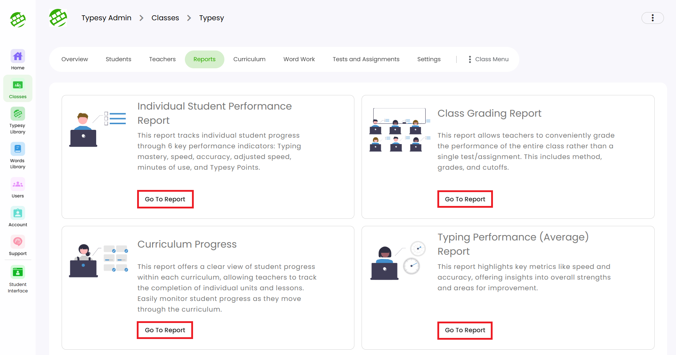Go to Users in the sidebar
This screenshot has width=676, height=355.
tap(18, 185)
